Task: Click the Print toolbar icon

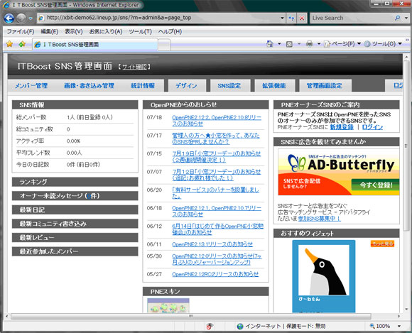Action: [310, 44]
